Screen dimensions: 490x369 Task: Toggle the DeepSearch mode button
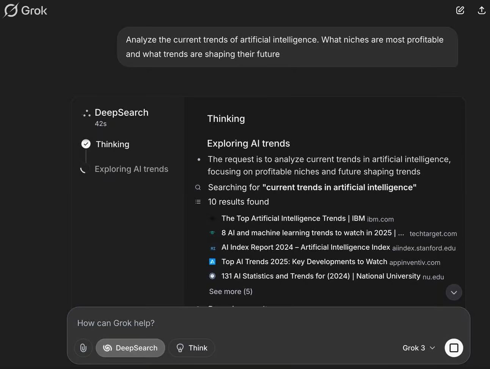tap(130, 348)
